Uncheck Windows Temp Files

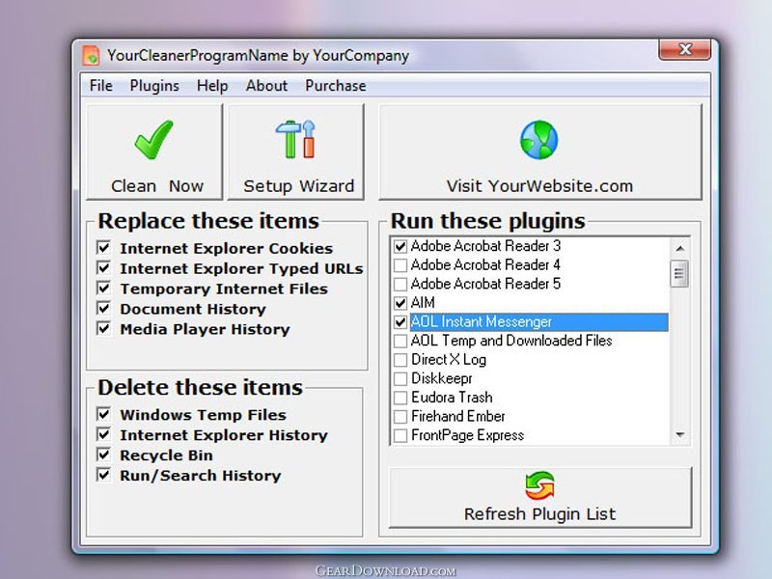[103, 414]
